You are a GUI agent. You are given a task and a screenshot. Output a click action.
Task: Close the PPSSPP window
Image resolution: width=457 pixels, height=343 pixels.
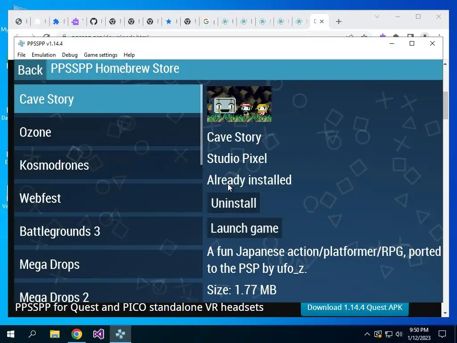pyautogui.click(x=432, y=43)
